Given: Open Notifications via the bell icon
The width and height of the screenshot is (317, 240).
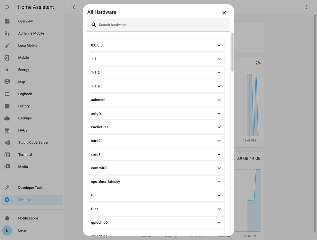Looking at the screenshot, I should click(x=7, y=218).
